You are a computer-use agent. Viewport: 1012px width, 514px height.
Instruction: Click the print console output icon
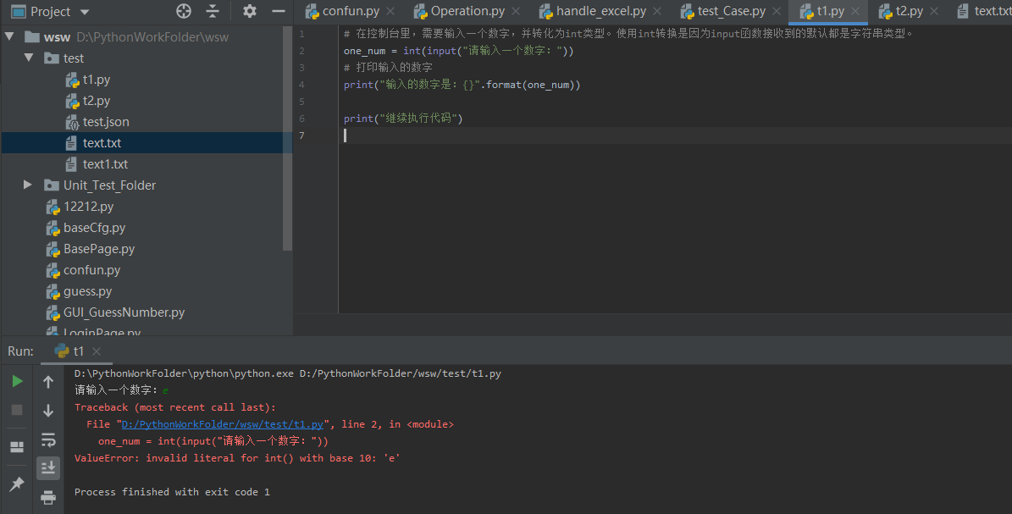[x=48, y=497]
